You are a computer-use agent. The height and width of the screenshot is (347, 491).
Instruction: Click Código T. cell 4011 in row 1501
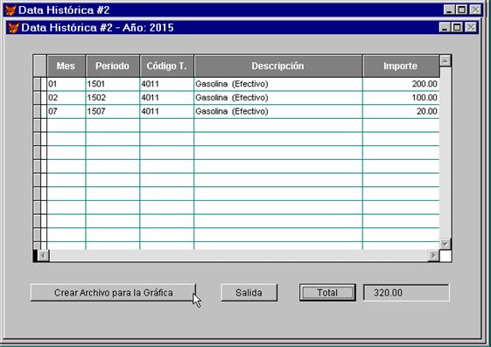[166, 84]
